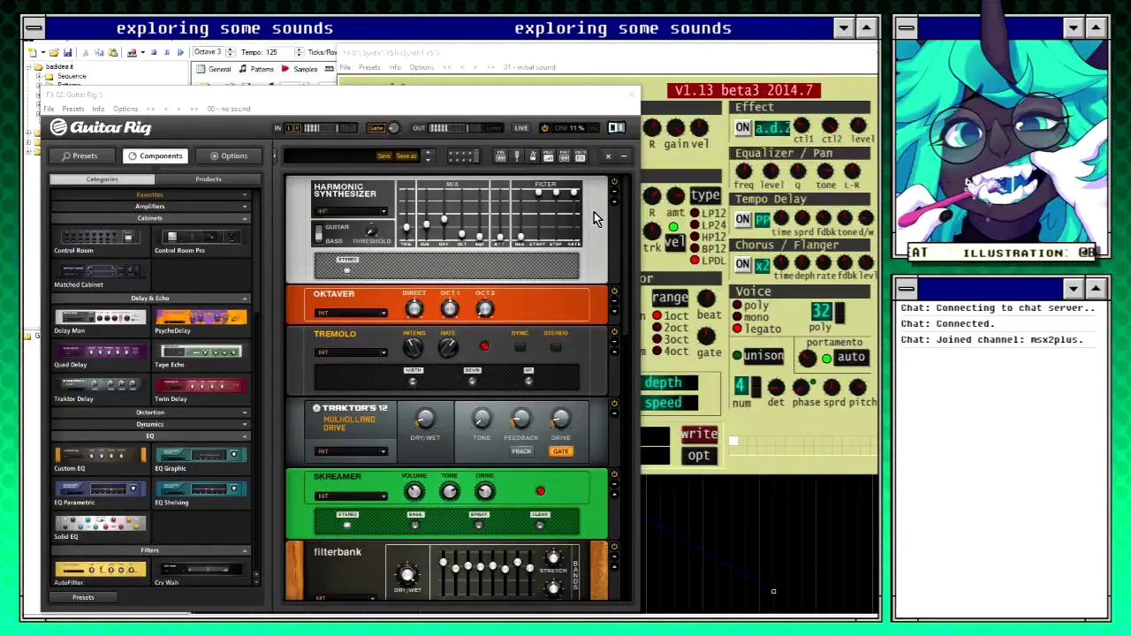
Task: Toggle the FBACK button on Traktor's 12
Action: (521, 451)
